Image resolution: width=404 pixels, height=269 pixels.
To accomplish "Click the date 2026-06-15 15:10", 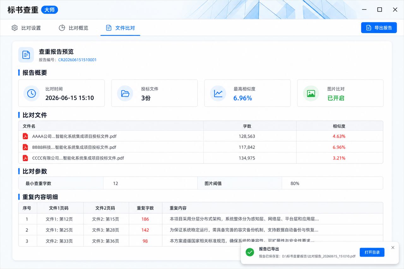I will [x=69, y=98].
